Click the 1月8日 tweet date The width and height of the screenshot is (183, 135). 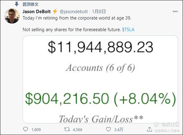coord(99,11)
